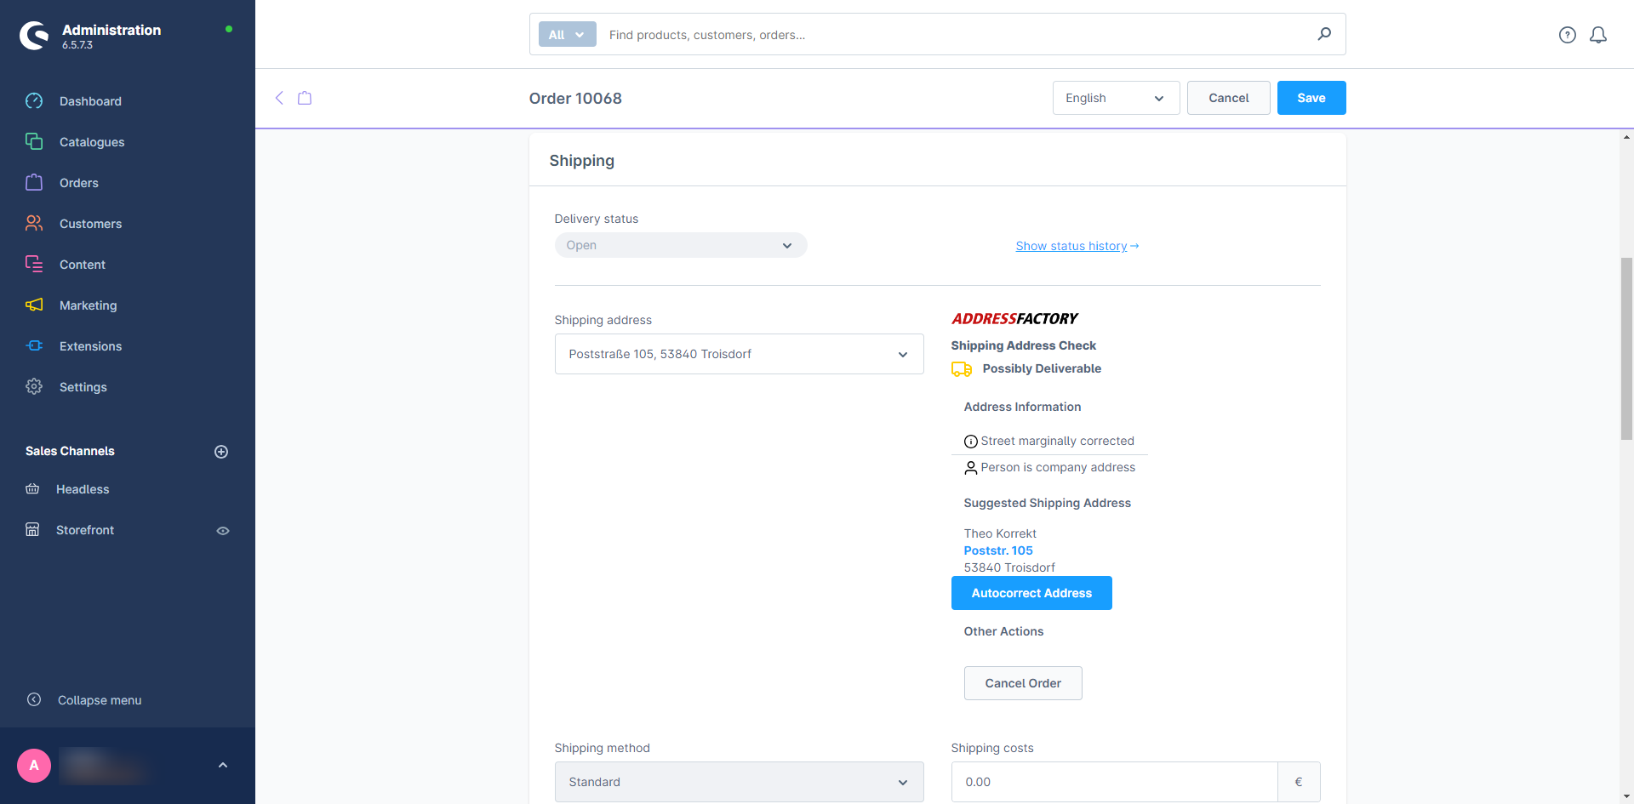Click the Shopware logo in the sidebar
The image size is (1634, 804).
[34, 36]
